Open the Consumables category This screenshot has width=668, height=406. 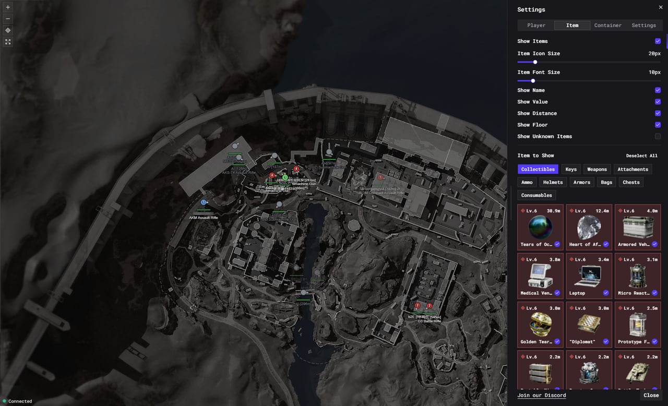point(536,195)
